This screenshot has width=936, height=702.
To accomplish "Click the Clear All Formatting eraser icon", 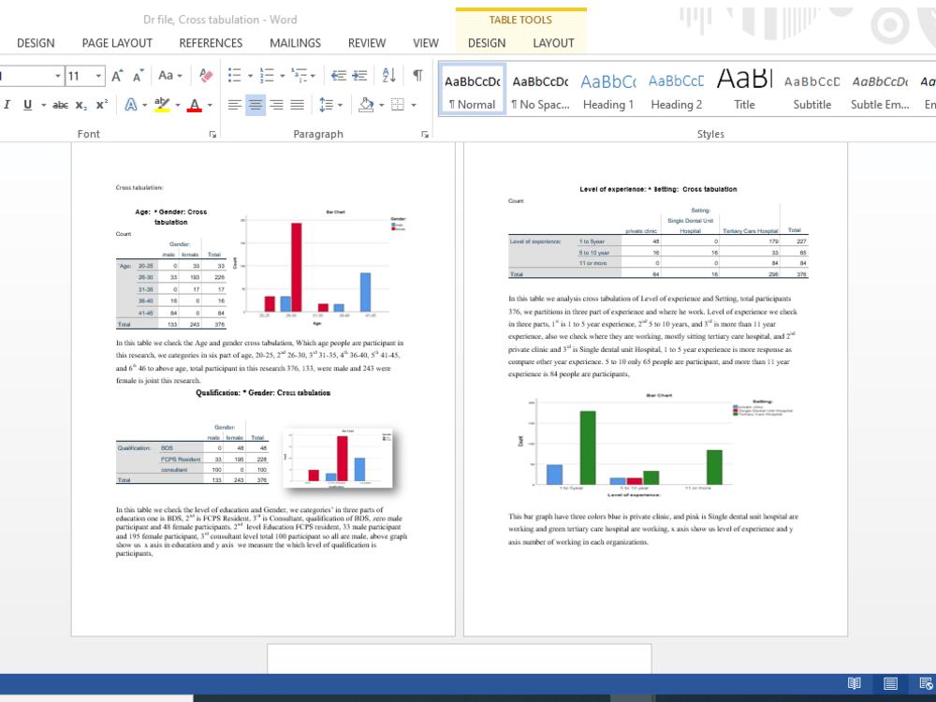I will click(x=206, y=75).
